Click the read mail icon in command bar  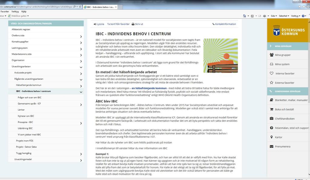tap(259, 16)
